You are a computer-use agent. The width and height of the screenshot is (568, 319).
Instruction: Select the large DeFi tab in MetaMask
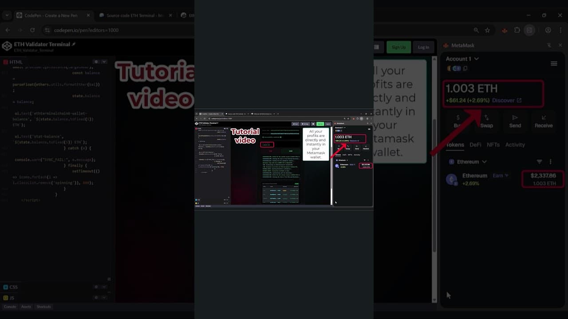click(475, 144)
